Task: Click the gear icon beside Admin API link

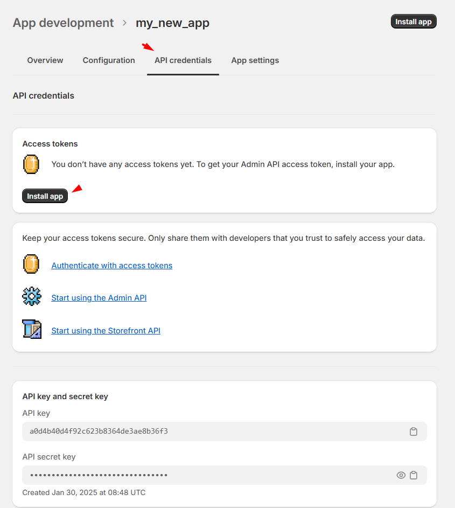Action: click(31, 297)
